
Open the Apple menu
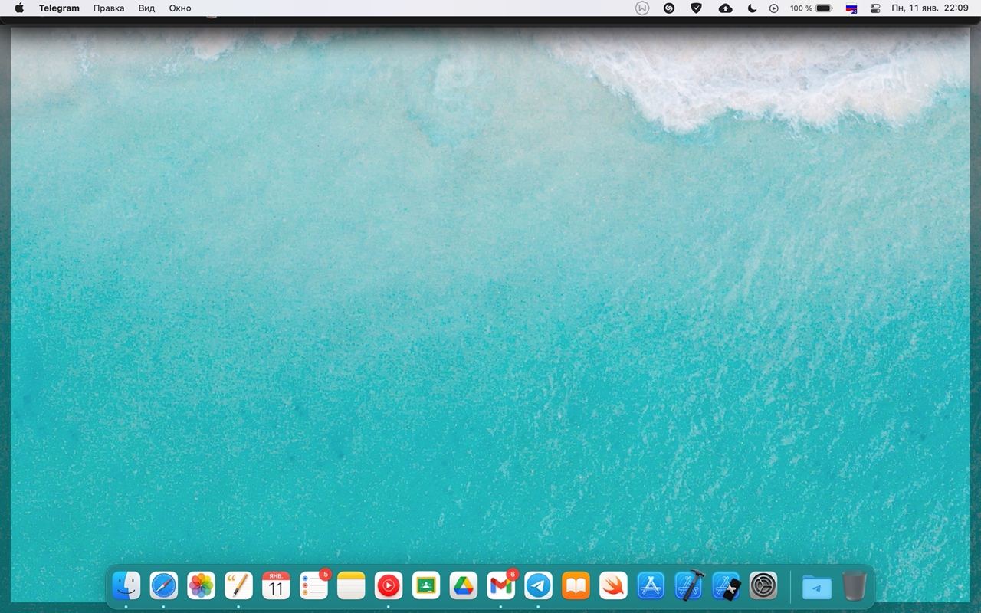click(x=19, y=8)
